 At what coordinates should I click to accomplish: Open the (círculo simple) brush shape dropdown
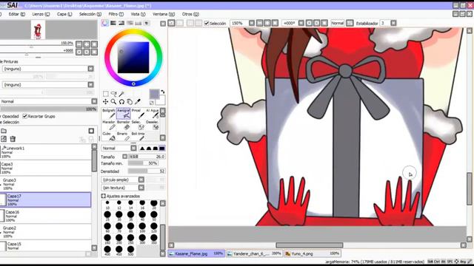(x=141, y=180)
